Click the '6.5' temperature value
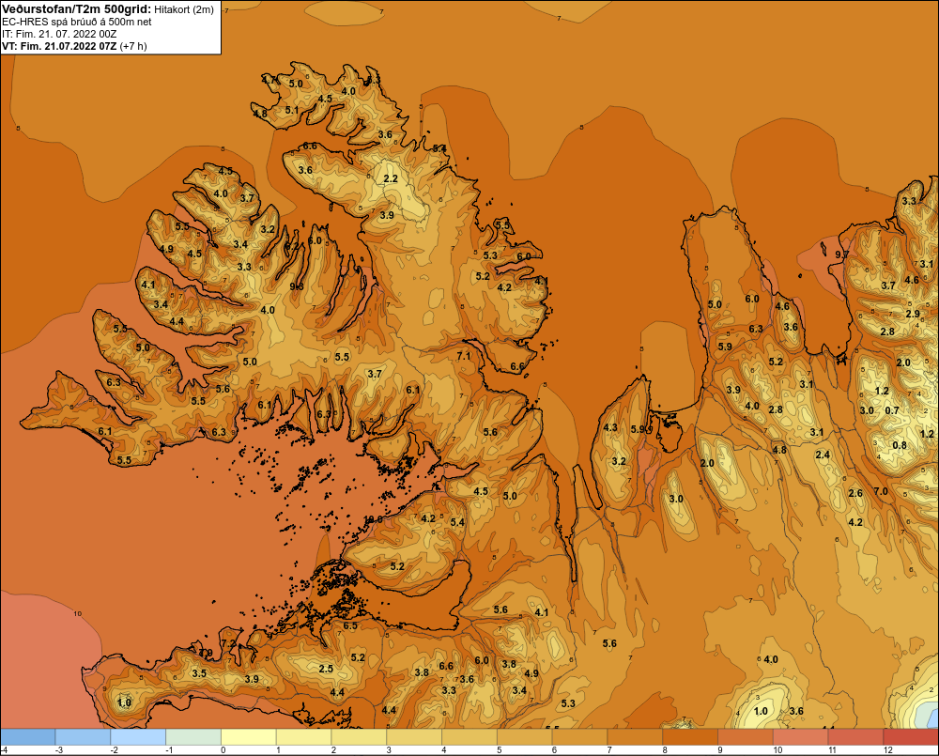939x756 pixels. coord(349,625)
